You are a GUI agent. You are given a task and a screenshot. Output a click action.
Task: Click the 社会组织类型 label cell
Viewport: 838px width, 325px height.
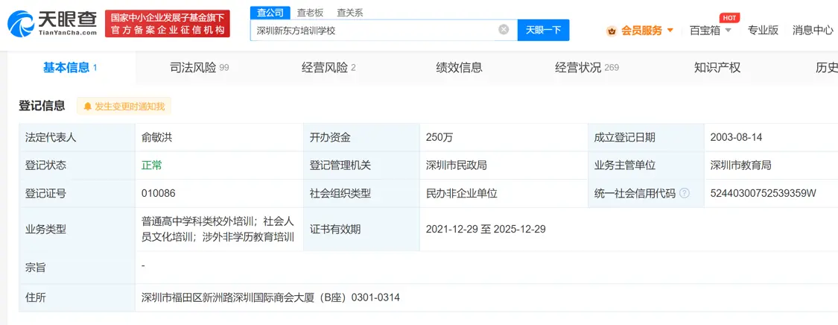[x=361, y=193]
